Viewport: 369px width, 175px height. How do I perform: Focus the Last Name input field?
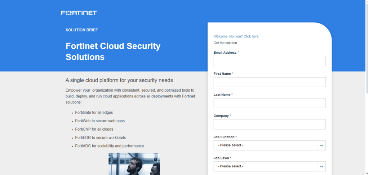coord(270,103)
